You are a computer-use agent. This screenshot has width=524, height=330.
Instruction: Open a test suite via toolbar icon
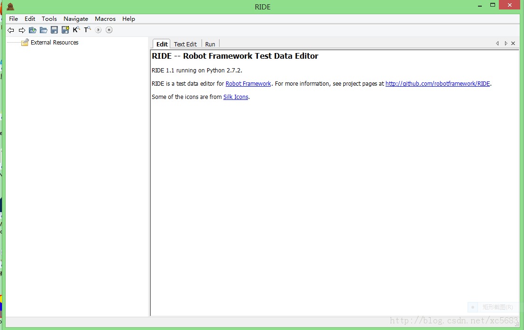[33, 30]
